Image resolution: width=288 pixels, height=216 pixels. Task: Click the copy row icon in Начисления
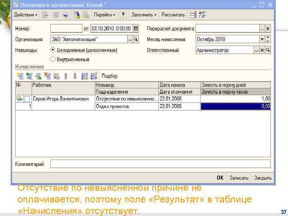pyautogui.click(x=29, y=76)
